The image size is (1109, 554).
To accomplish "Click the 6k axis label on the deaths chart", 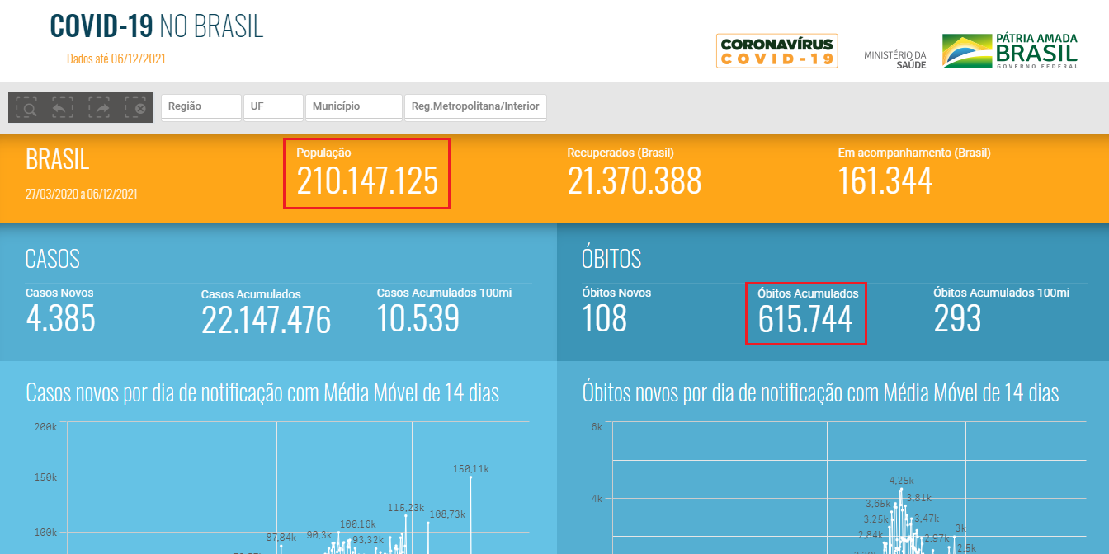I will (597, 427).
